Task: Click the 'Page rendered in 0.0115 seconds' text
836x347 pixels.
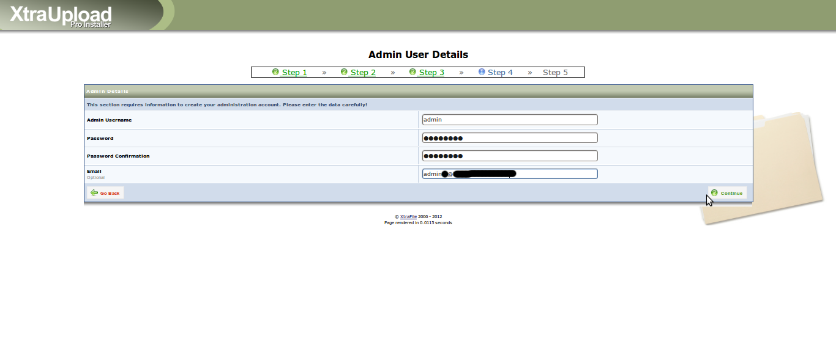Action: click(418, 222)
